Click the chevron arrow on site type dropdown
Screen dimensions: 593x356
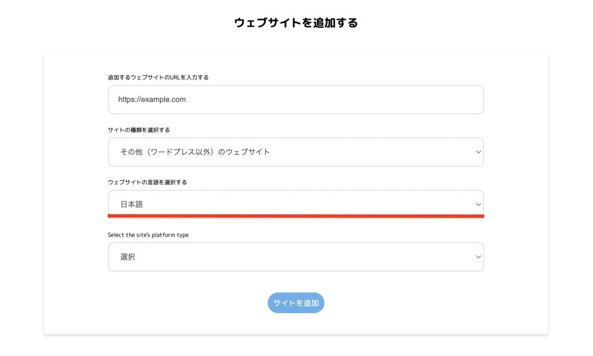478,152
